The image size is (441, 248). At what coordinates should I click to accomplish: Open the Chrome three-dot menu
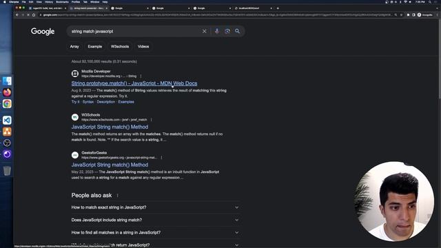(438, 15)
